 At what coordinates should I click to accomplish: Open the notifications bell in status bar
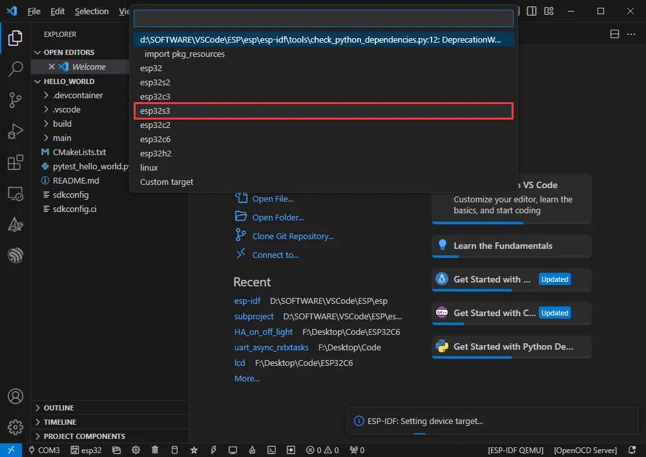(631, 450)
